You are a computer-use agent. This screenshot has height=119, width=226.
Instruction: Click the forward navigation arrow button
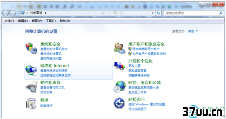pos(13,13)
